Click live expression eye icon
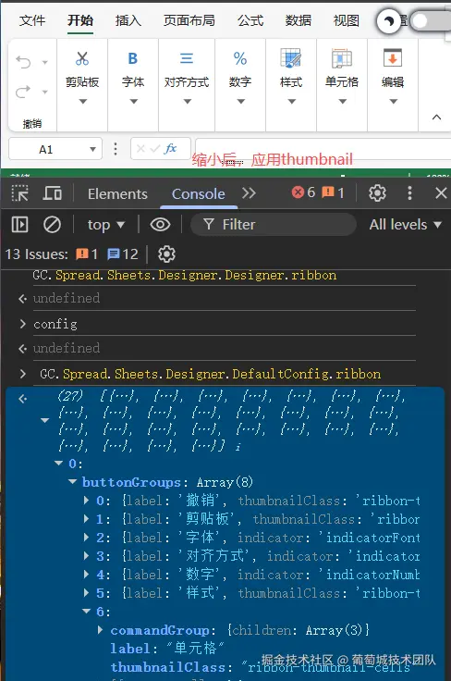This screenshot has height=681, width=451. [160, 225]
